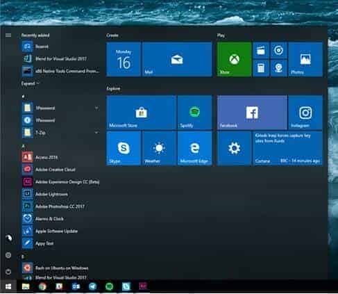The image size is (338, 294).
Task: Open the Weather tile
Action: point(159,148)
